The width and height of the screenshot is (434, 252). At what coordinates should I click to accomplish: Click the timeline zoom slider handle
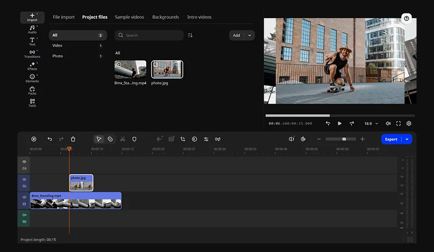tap(344, 139)
